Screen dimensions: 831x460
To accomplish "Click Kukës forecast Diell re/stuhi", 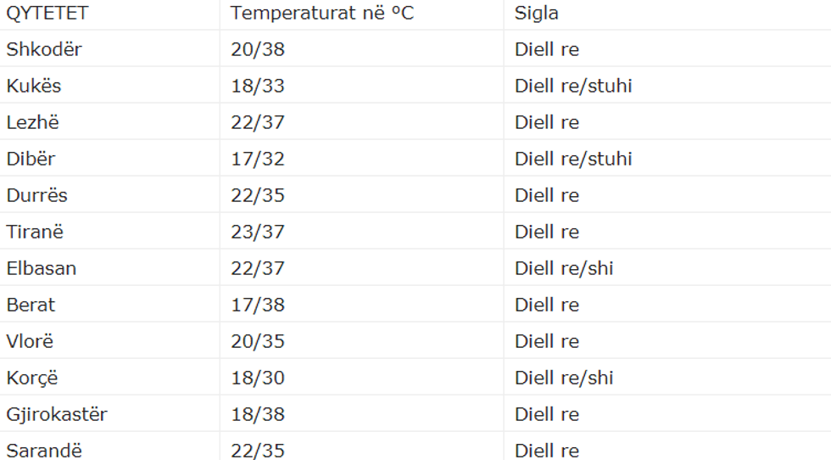I will pyautogui.click(x=573, y=86).
